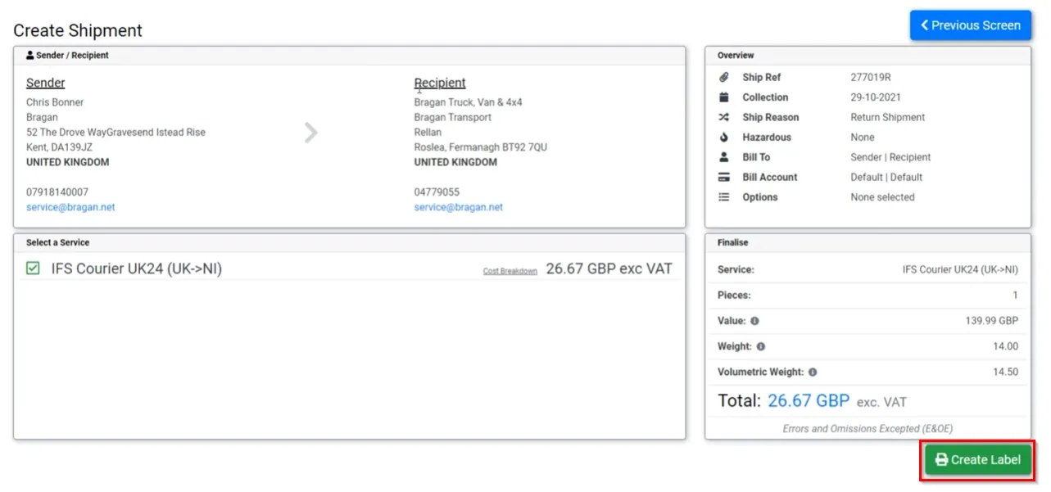The width and height of the screenshot is (1051, 492).
Task: Click the Bill To person icon
Action: point(724,157)
